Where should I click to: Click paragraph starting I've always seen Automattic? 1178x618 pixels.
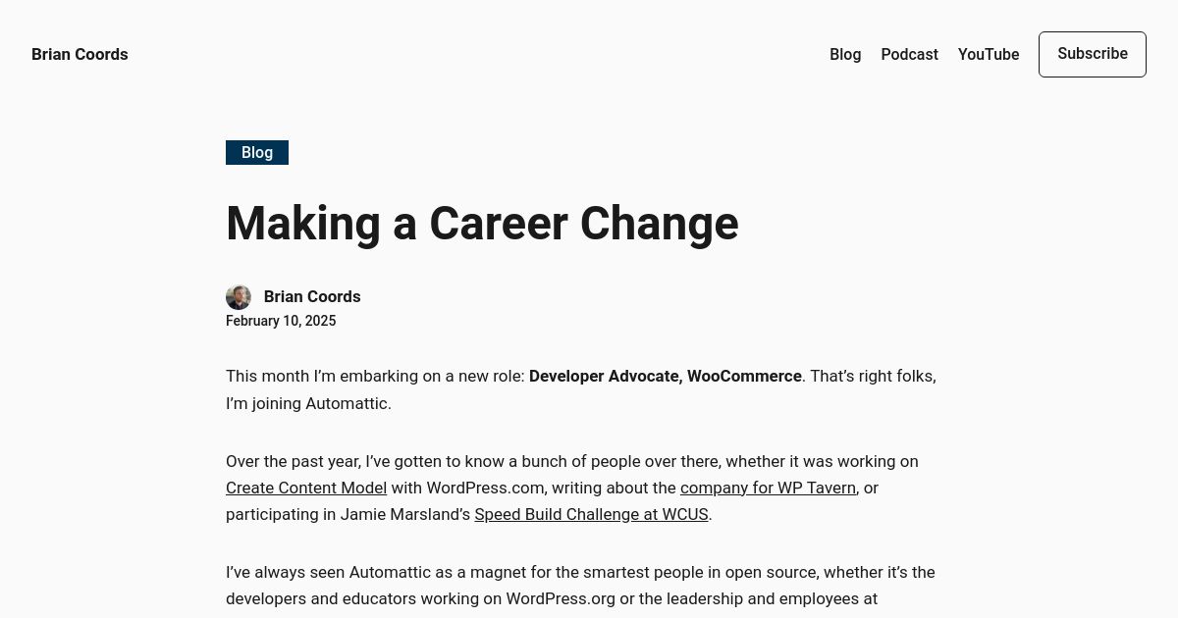580,586
